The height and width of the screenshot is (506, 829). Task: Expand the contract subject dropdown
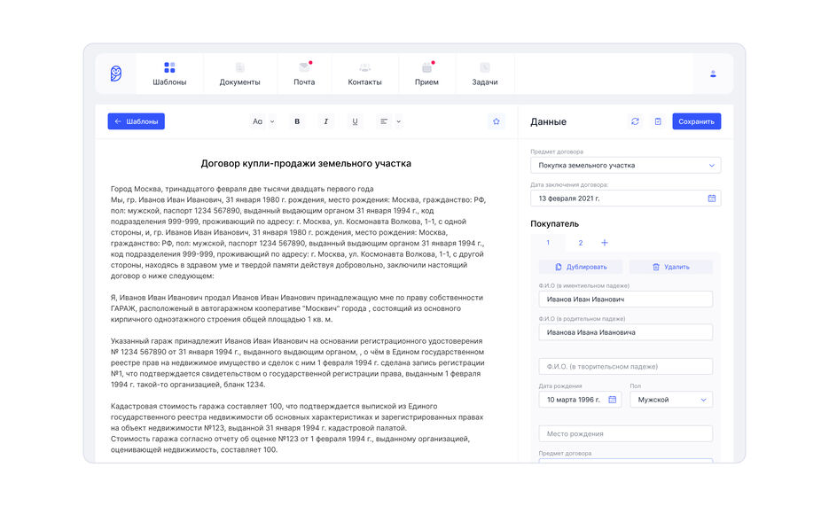coord(625,165)
